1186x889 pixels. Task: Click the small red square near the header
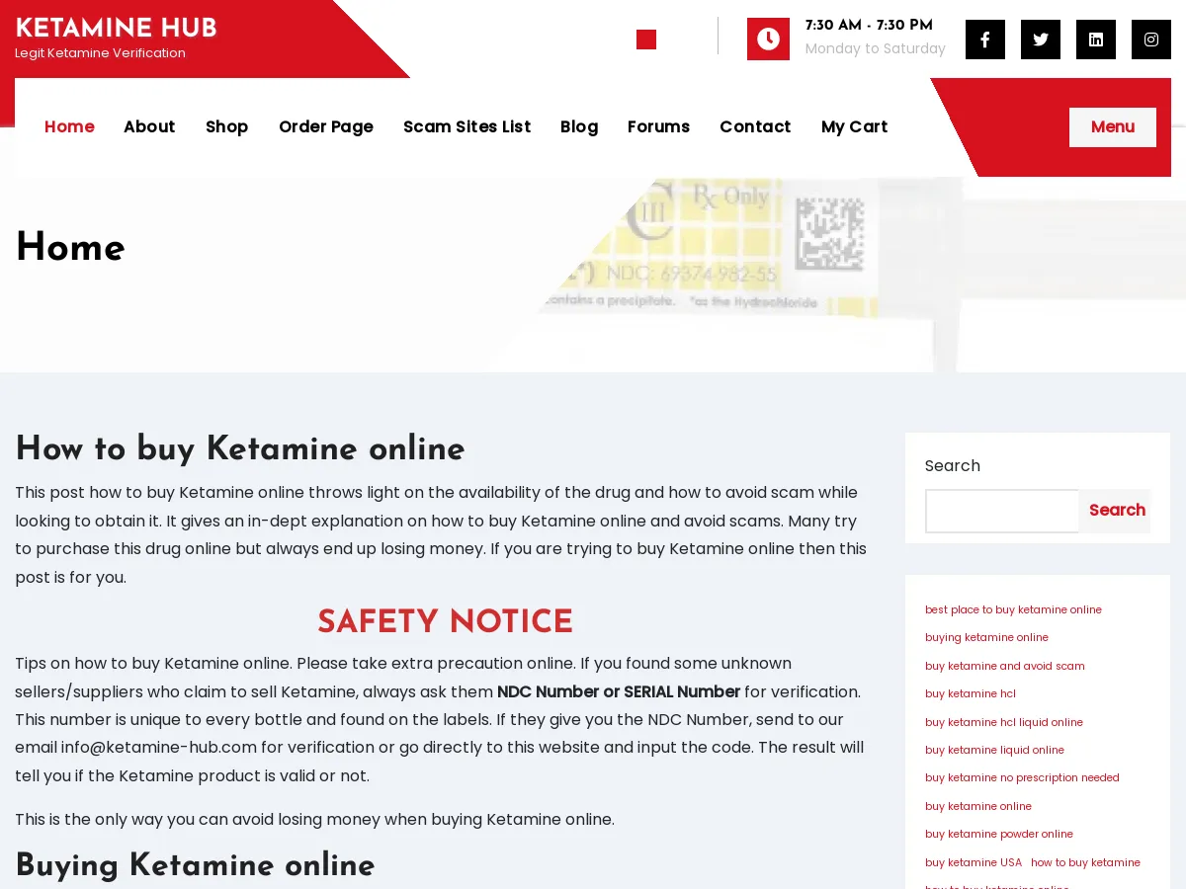click(x=646, y=40)
